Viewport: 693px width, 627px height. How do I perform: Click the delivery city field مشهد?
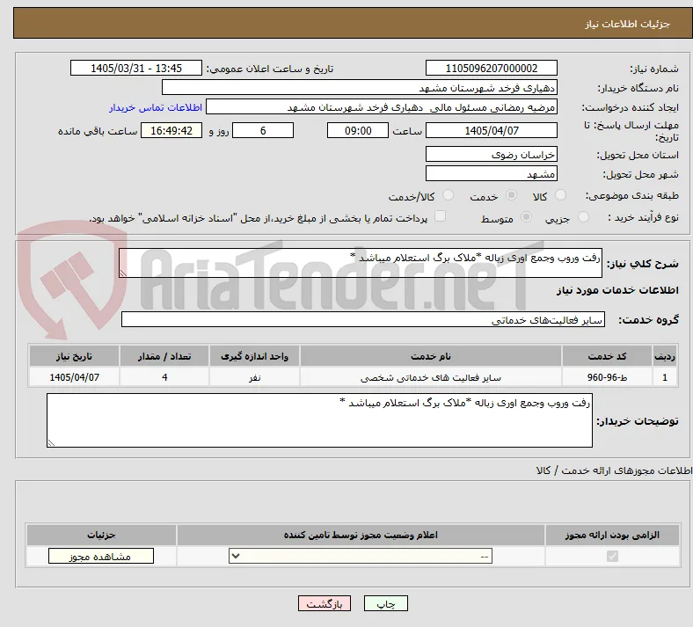click(491, 173)
